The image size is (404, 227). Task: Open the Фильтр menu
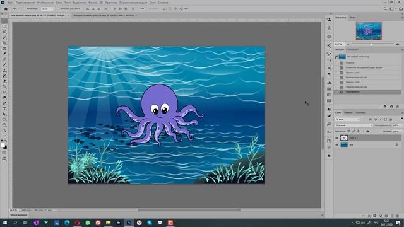pyautogui.click(x=93, y=3)
